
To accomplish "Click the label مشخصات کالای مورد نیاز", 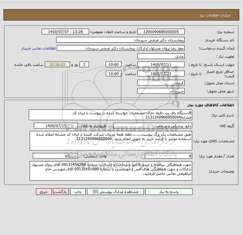I will (215, 141).
